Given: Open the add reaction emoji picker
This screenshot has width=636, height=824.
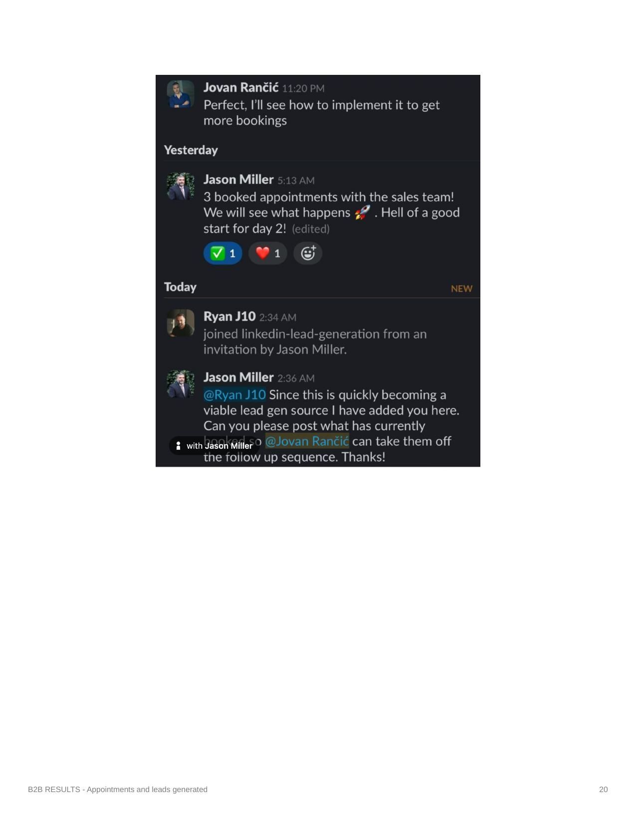Looking at the screenshot, I should [308, 253].
